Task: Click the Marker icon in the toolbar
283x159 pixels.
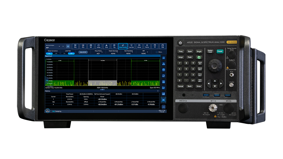Action: (139, 46)
